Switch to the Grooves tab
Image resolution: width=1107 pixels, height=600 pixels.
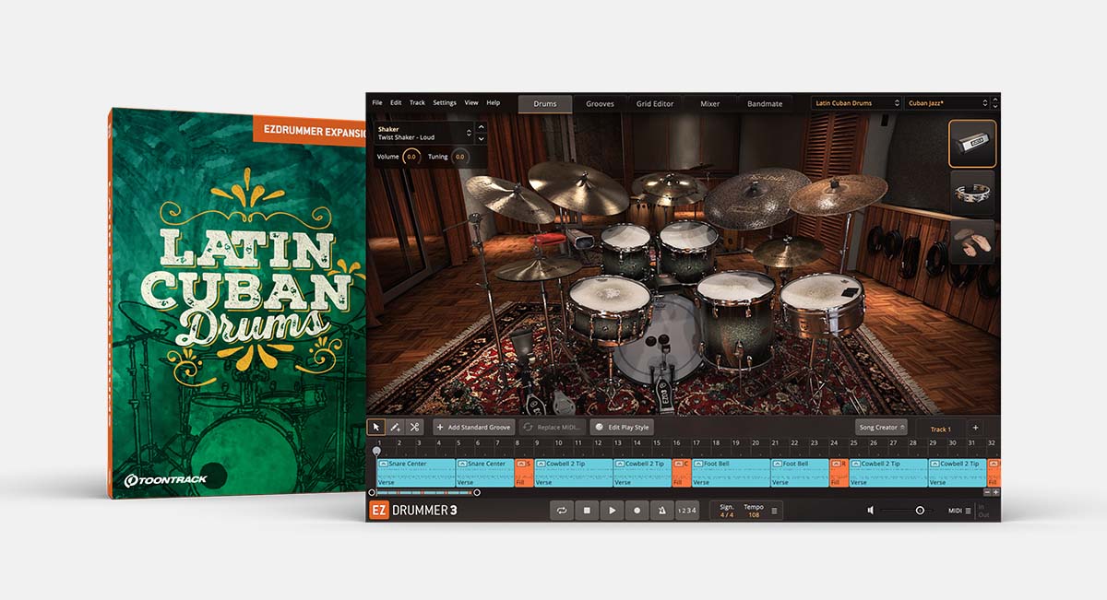coord(600,103)
